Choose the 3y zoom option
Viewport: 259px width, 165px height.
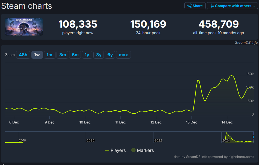[x=99, y=55]
